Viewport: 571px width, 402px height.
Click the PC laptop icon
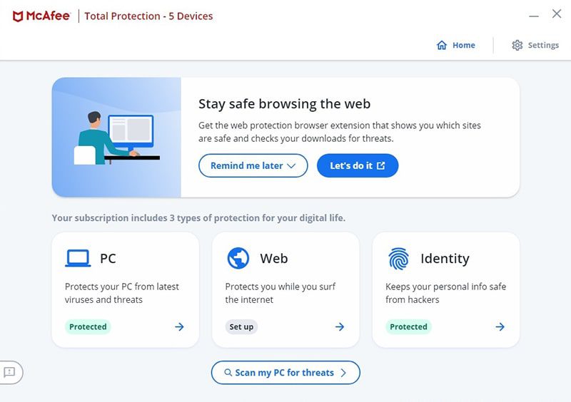78,258
